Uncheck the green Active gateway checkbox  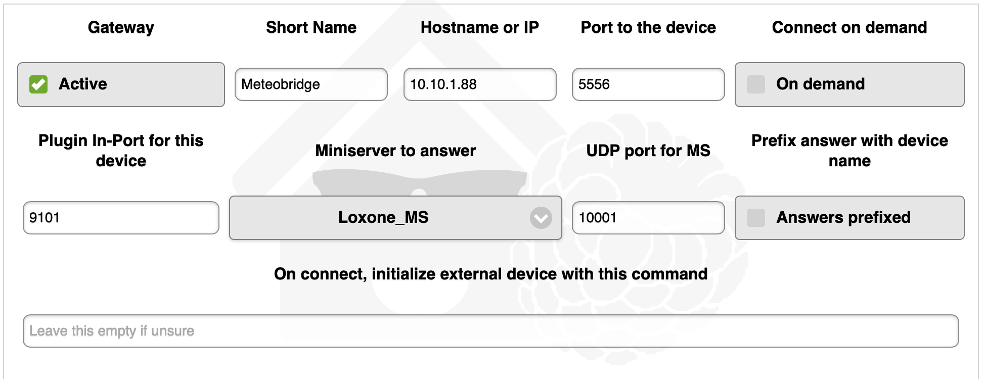coord(38,84)
